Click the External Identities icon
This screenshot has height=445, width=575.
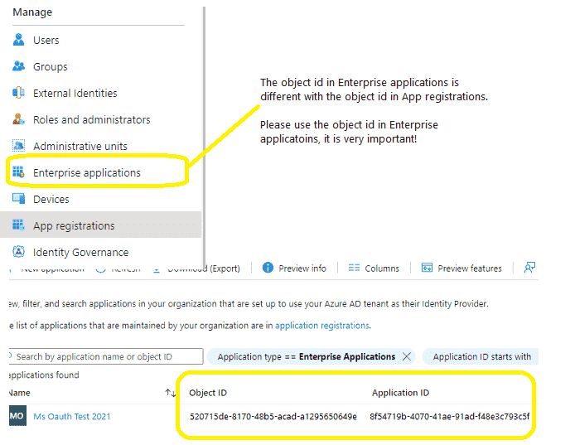(18, 93)
